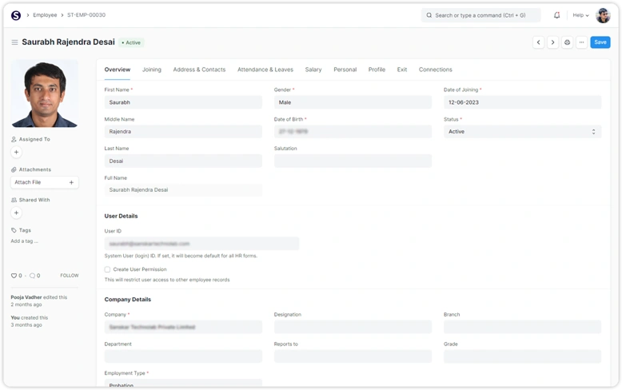The image size is (622, 390).
Task: Toggle the sidebar hamburger icon
Action: [x=14, y=42]
